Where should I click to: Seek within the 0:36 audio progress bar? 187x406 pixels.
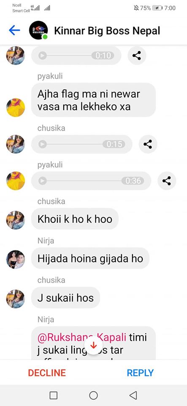[84, 181]
